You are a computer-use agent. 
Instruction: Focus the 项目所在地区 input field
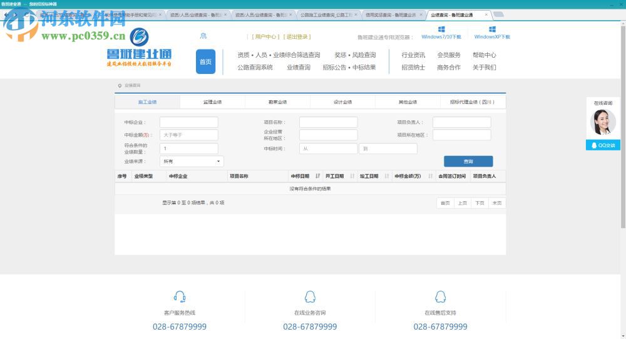click(462, 135)
